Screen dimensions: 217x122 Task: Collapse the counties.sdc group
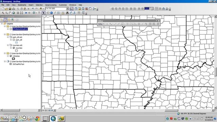(x=8, y=45)
